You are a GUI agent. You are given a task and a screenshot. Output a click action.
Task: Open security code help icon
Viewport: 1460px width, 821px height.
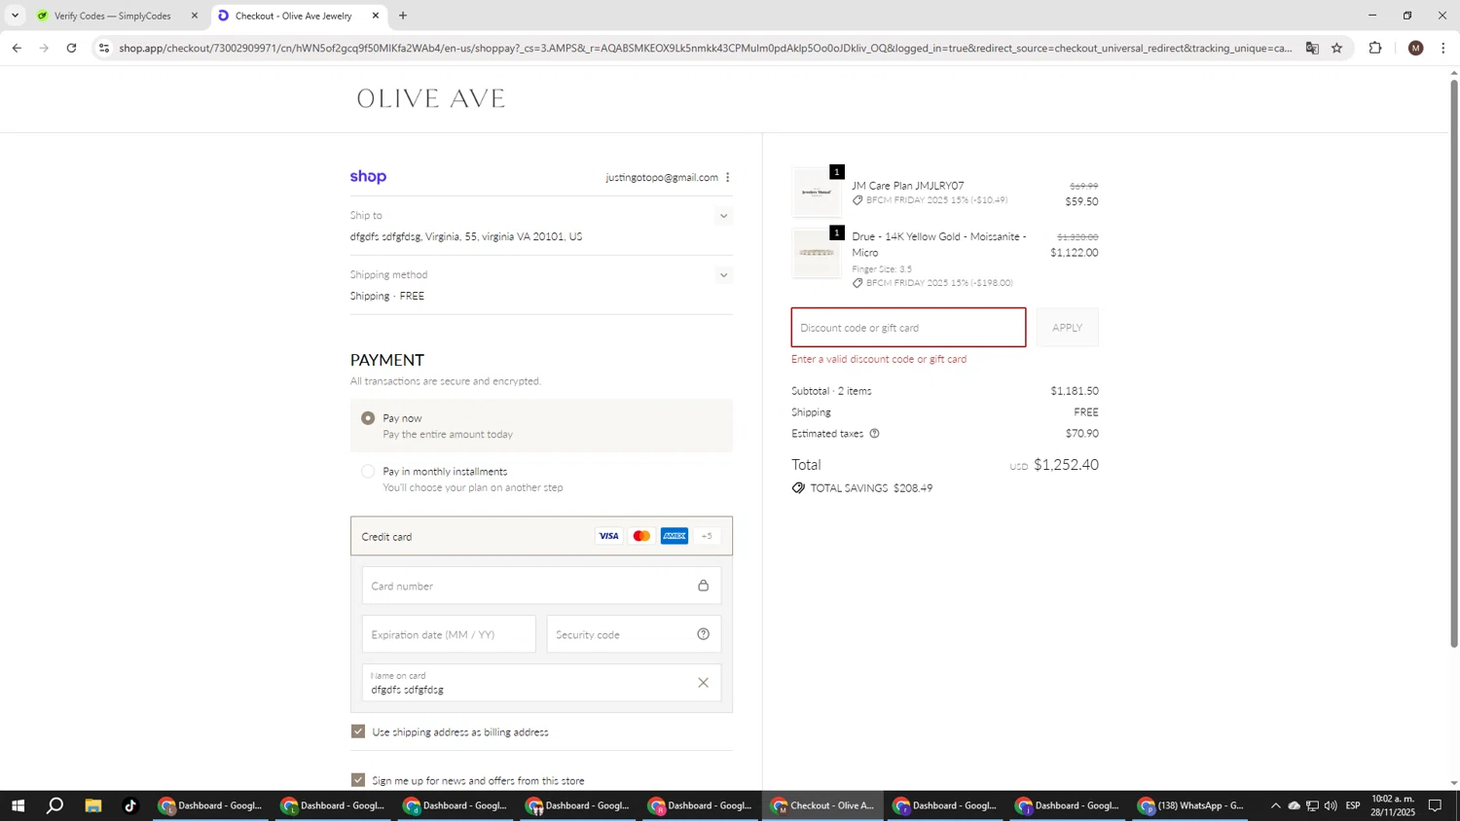click(703, 634)
